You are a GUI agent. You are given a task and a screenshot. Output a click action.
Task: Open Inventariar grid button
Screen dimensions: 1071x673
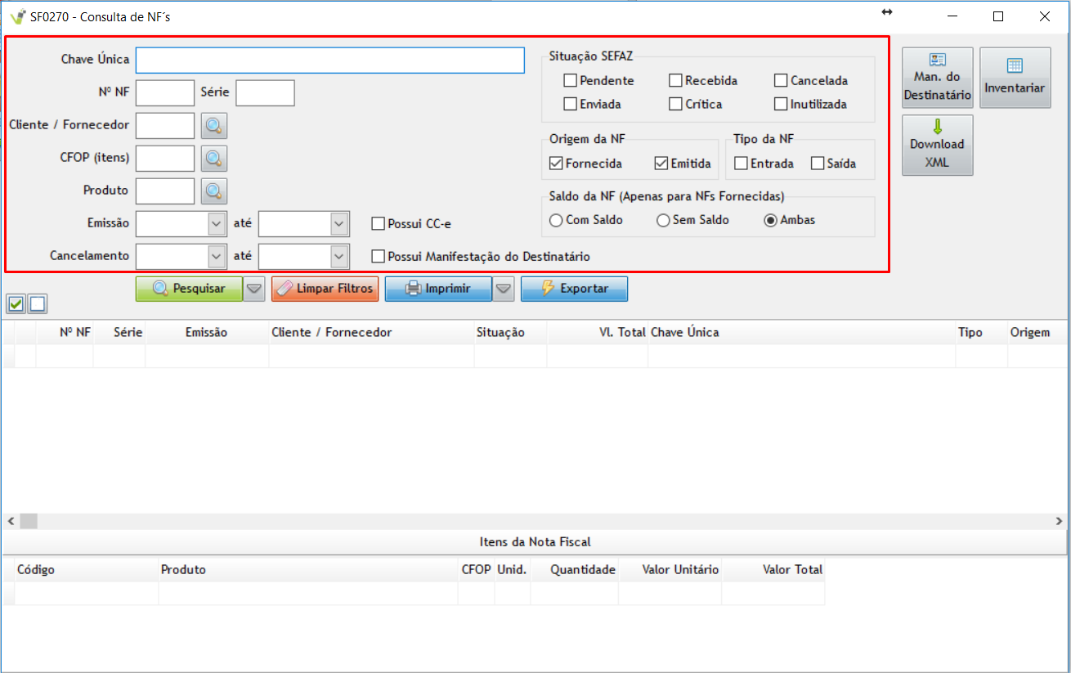tap(1015, 78)
